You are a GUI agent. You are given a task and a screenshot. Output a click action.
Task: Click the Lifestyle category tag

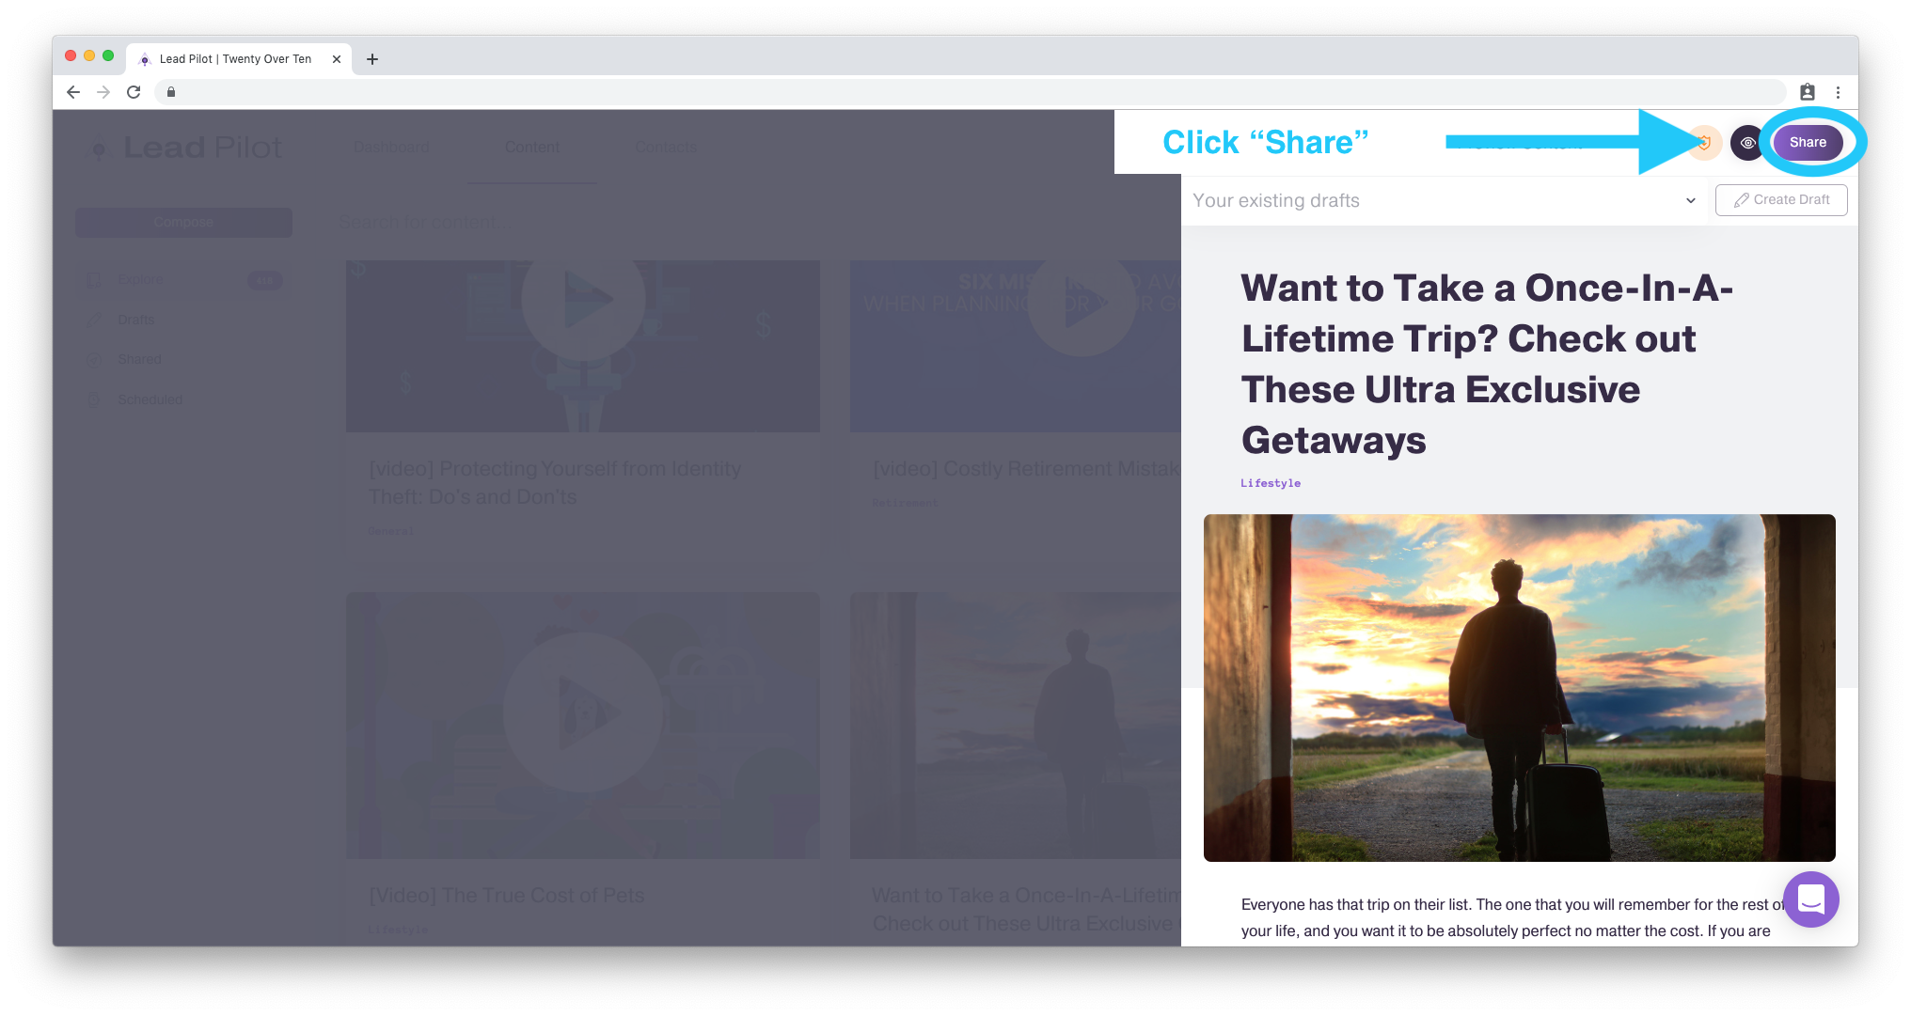coord(1271,483)
